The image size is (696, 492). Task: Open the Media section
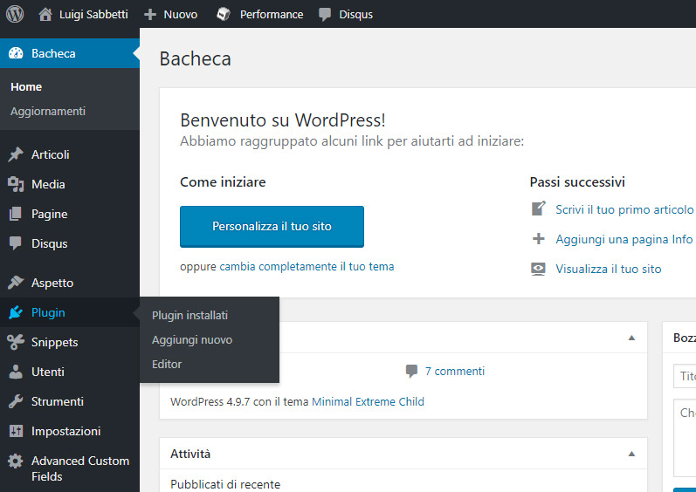(x=48, y=184)
